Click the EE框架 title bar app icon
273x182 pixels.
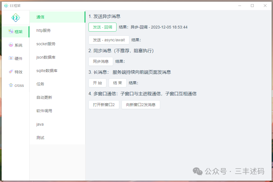(6, 6)
